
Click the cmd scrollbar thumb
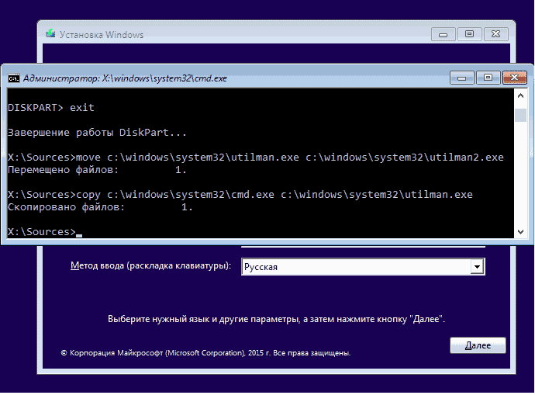[520, 115]
